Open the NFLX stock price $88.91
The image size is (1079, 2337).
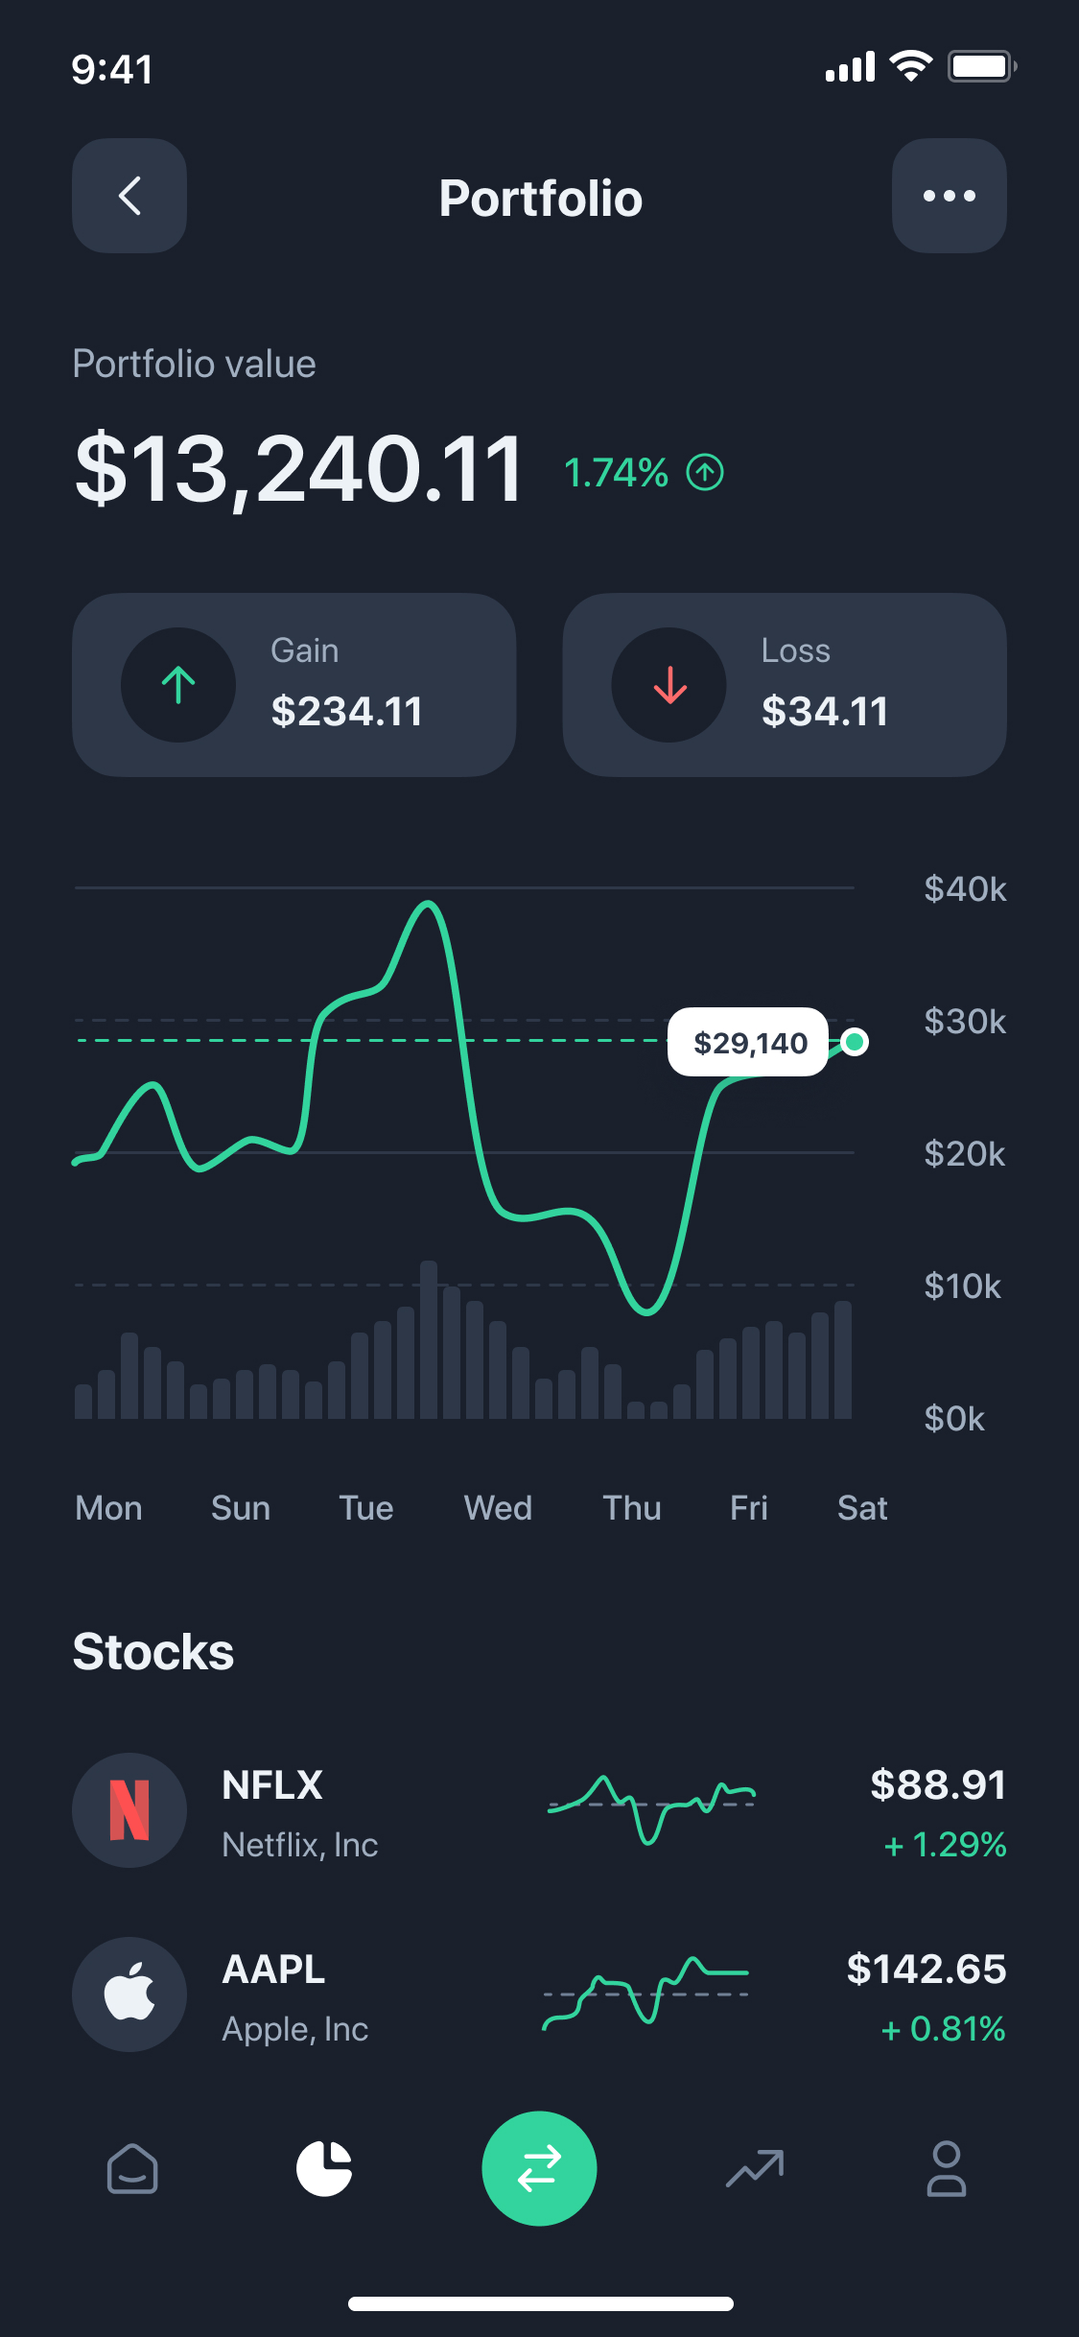937,1785
